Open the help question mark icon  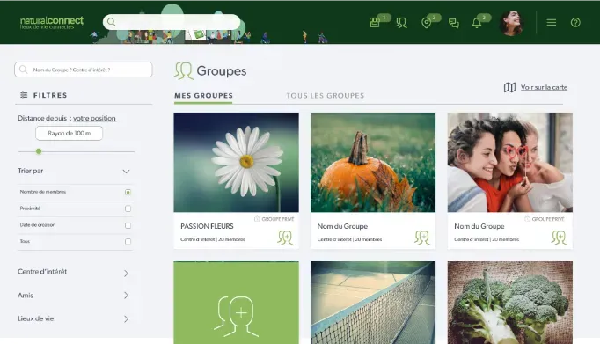point(575,23)
